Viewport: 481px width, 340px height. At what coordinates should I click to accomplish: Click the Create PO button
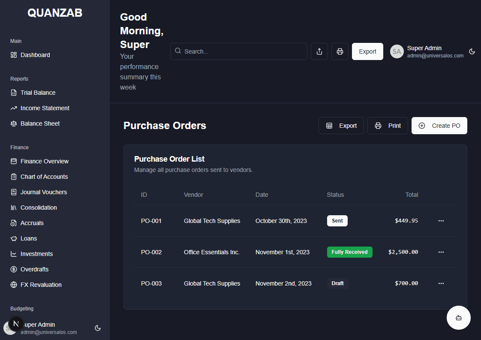[x=439, y=126]
